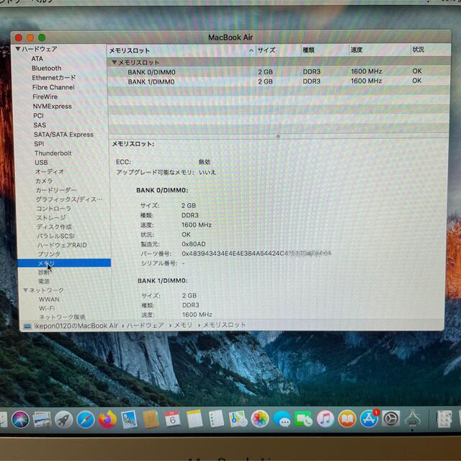Click computer icon in the path bar

(27, 326)
